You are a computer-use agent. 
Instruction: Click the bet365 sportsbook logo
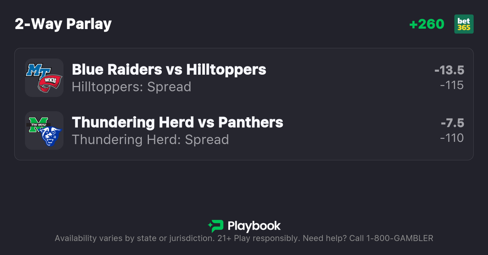point(464,24)
